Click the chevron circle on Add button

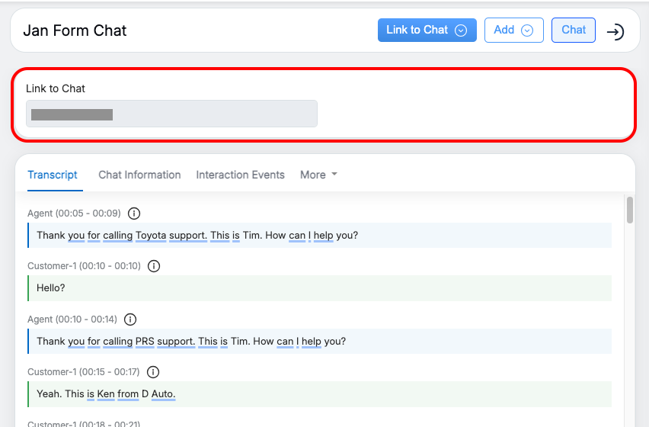(x=527, y=30)
